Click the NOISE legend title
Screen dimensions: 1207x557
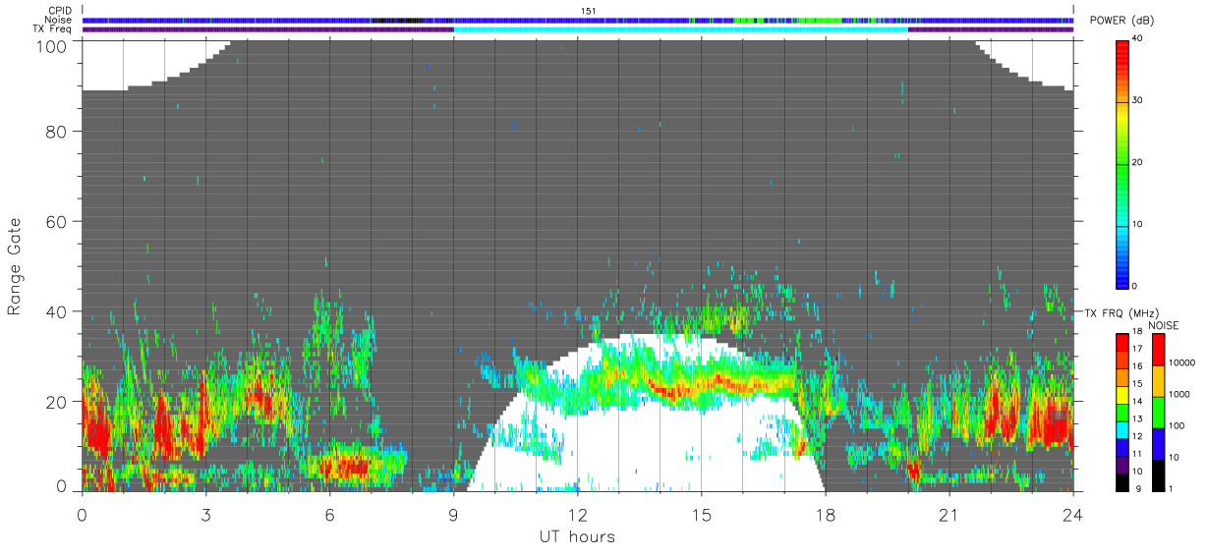pyautogui.click(x=1163, y=325)
